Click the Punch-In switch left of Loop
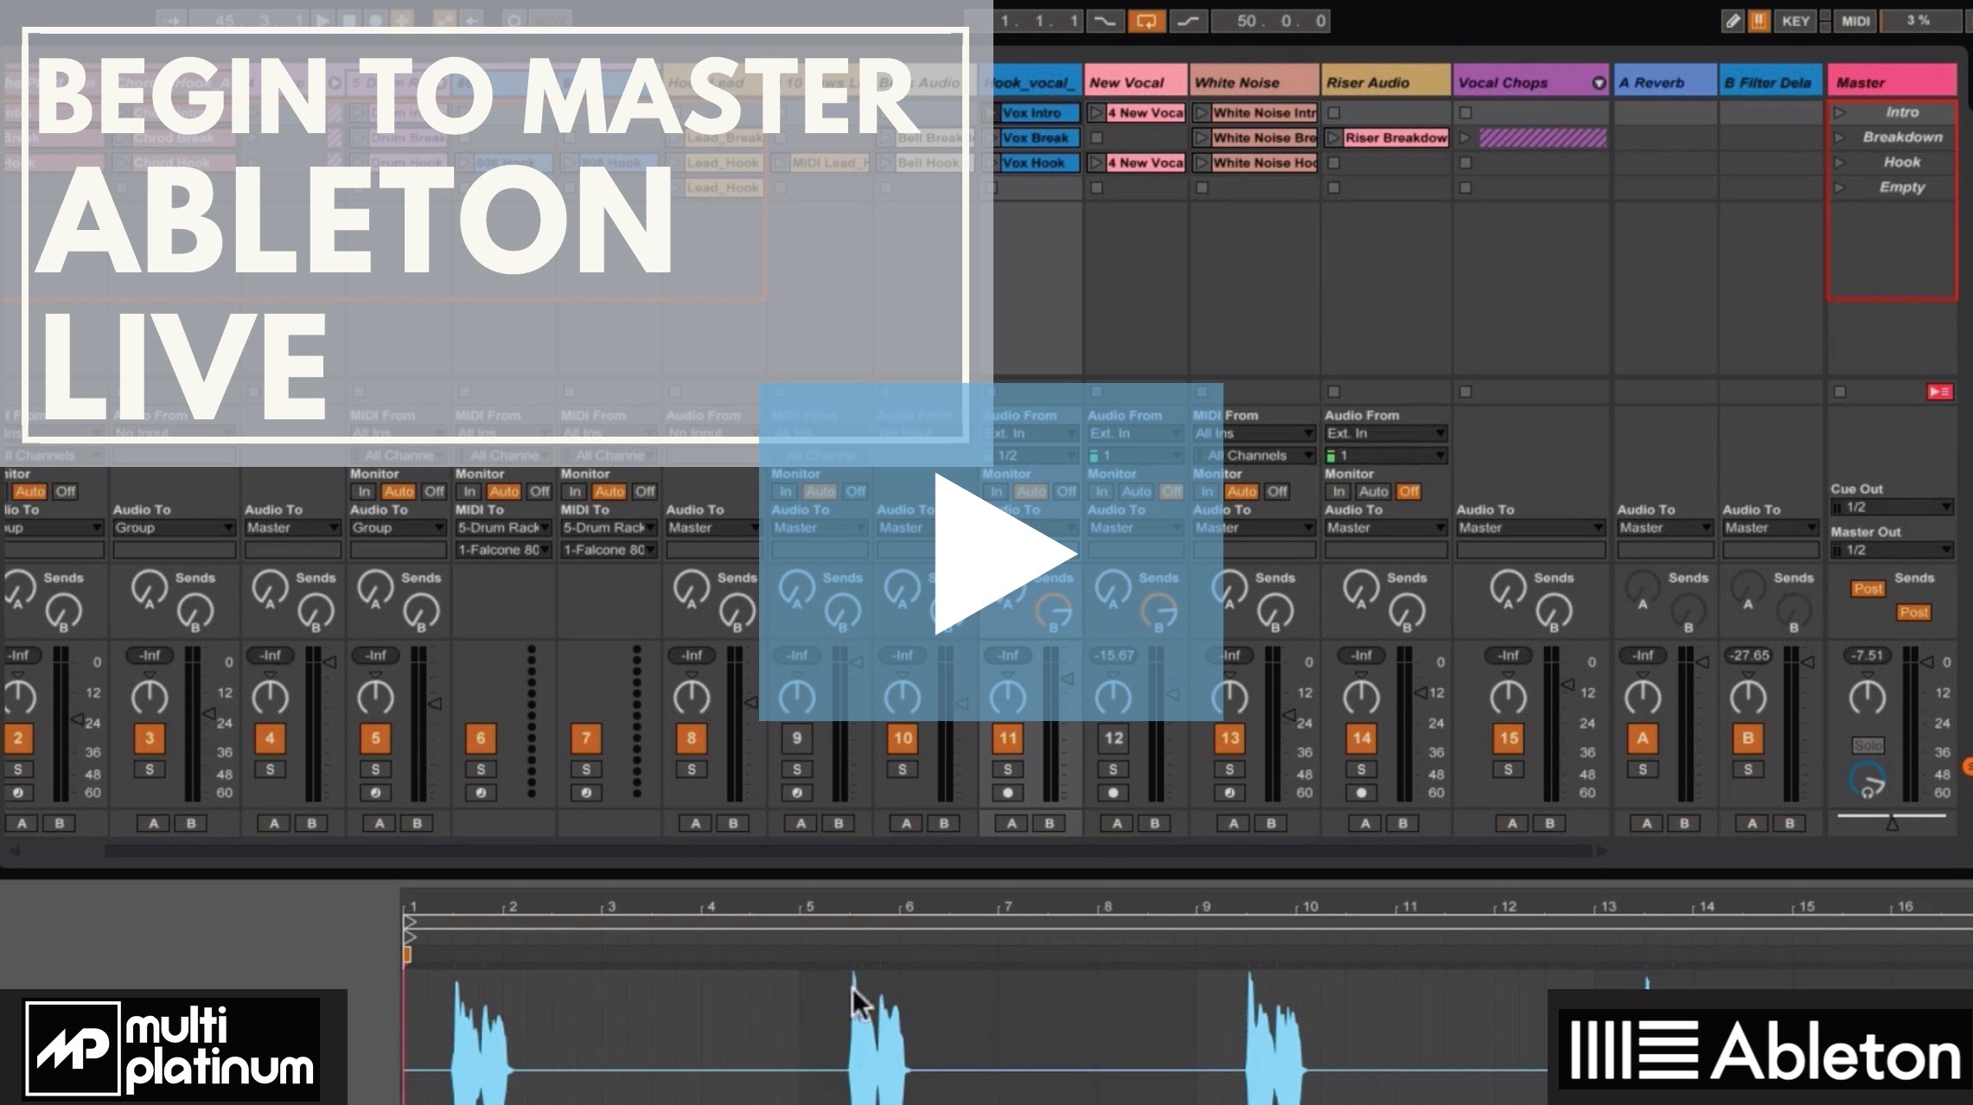Viewport: 1973px width, 1105px height. point(1104,21)
